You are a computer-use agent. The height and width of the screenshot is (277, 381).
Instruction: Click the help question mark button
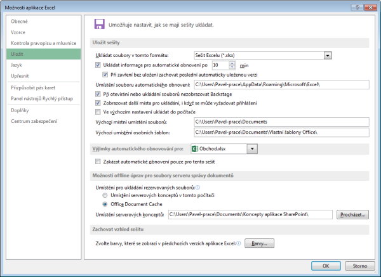[357, 8]
